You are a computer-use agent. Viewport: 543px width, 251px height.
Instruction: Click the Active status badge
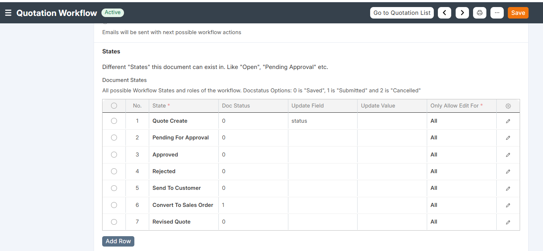pyautogui.click(x=113, y=13)
